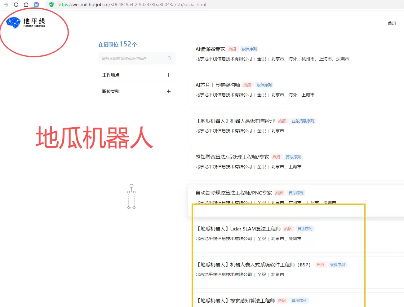Focus the job search input field

click(137, 58)
